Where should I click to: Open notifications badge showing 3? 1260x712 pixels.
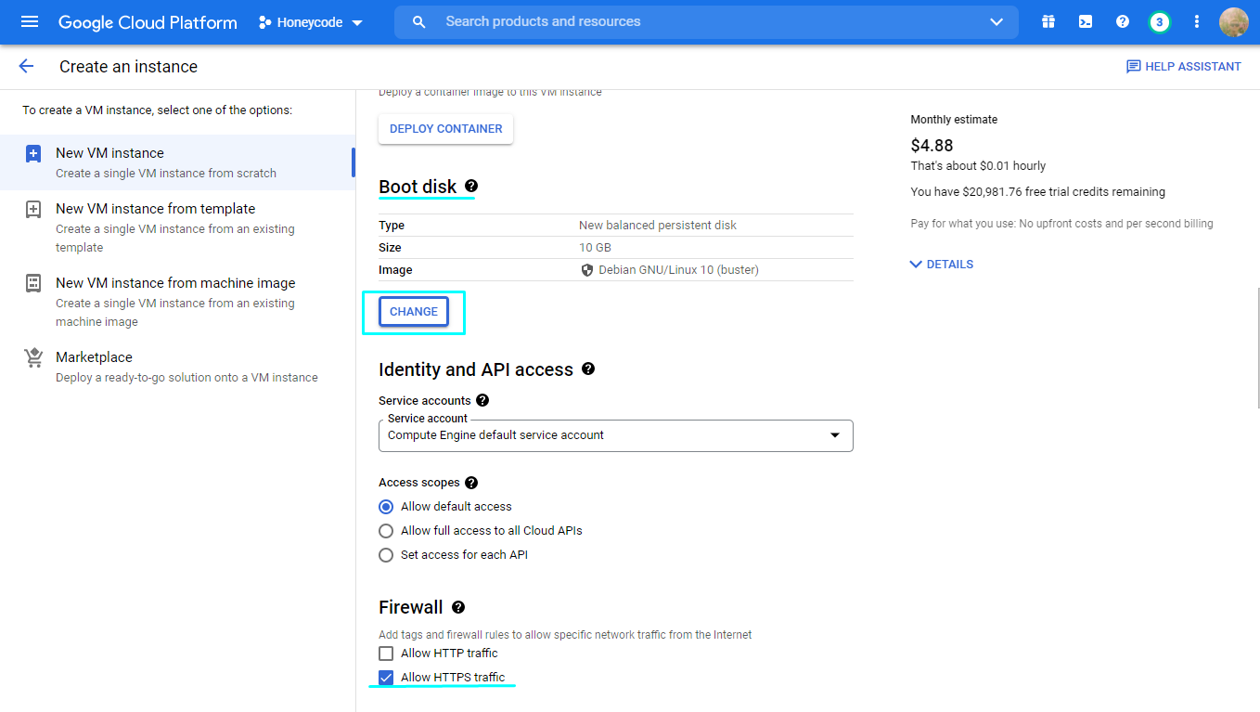tap(1159, 21)
